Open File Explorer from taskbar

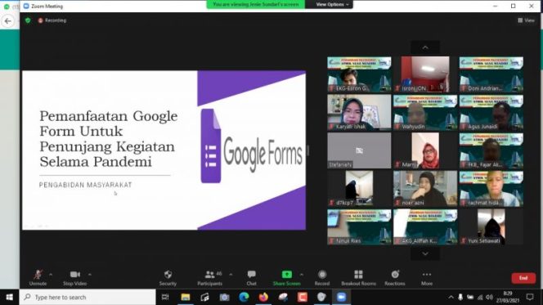186,297
